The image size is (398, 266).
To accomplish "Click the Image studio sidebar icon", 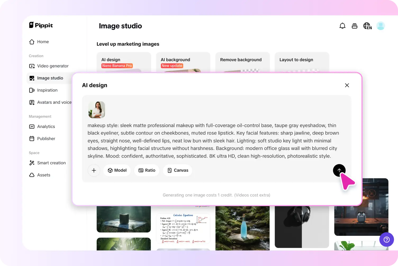I will click(x=32, y=78).
